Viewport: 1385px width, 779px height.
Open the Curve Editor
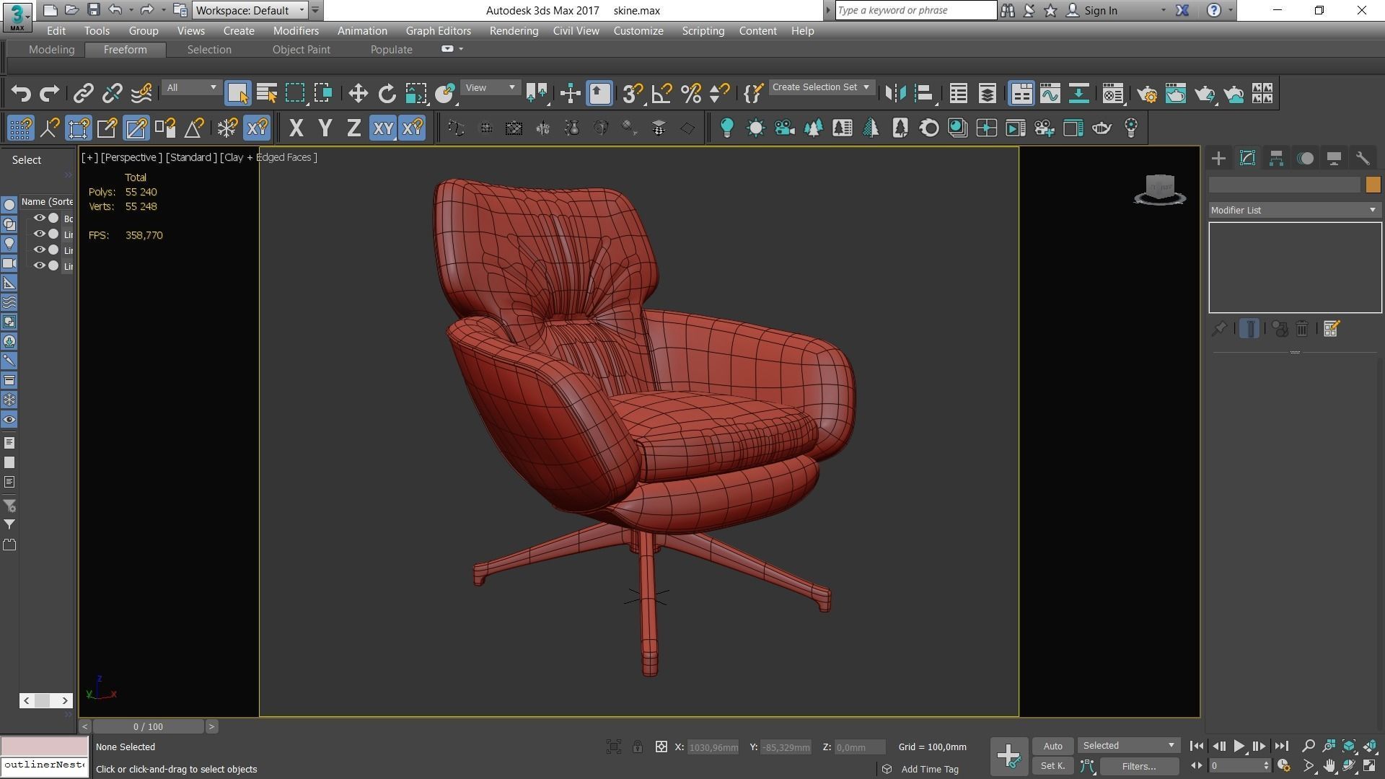coord(1050,93)
